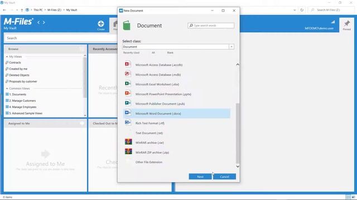357x200 pixels.
Task: Open the Proposals by customer view
Action: (x=23, y=82)
